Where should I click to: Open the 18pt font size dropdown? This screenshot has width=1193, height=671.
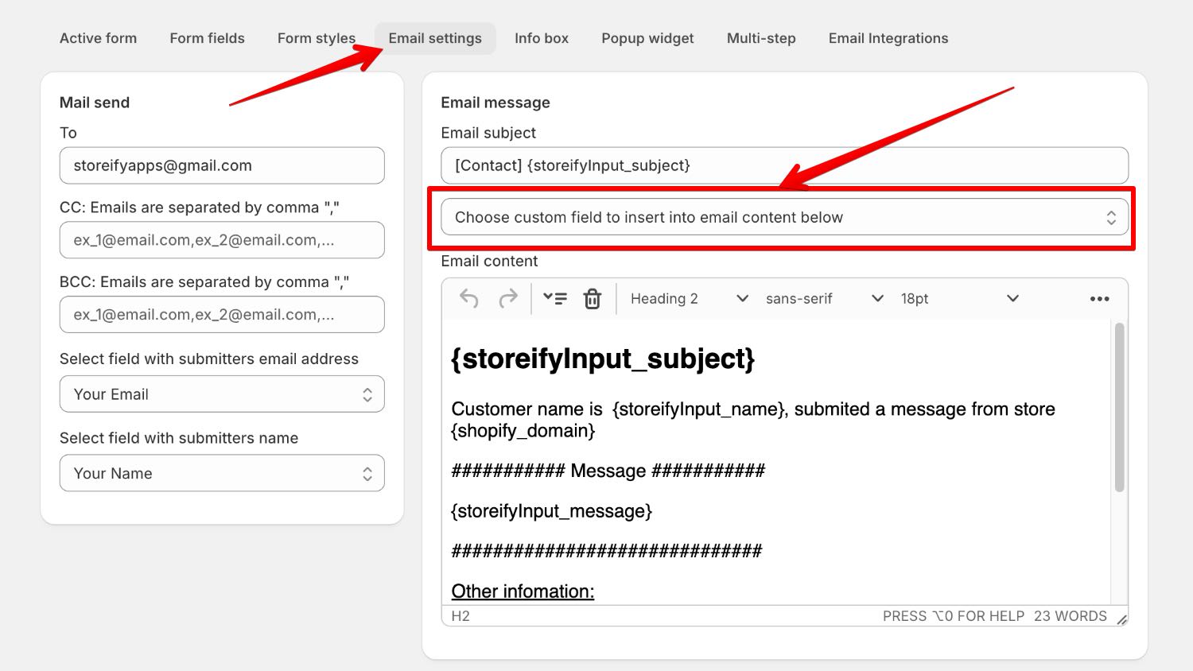(x=958, y=299)
